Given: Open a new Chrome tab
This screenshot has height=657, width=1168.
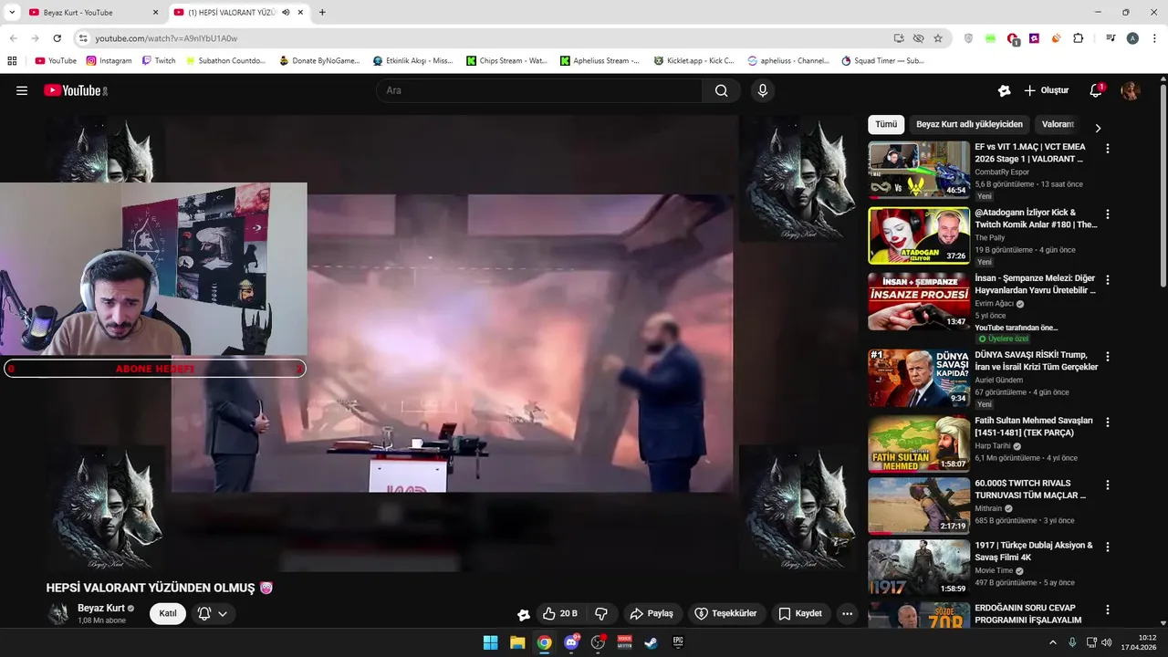Looking at the screenshot, I should (x=322, y=13).
